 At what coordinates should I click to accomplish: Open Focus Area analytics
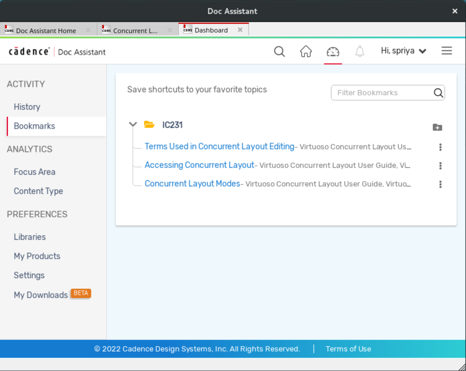35,172
